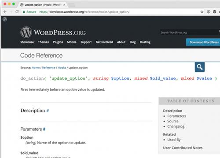Open the Plugins menu item
This screenshot has width=220, height=158.
coord(58,42)
